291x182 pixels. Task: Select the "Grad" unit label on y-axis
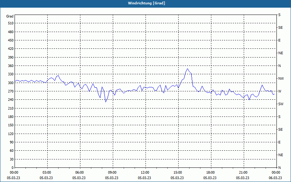click(x=10, y=16)
